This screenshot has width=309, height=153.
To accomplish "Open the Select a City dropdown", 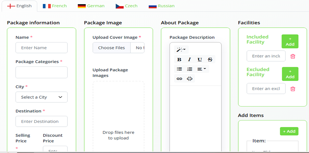I will click(x=41, y=97).
